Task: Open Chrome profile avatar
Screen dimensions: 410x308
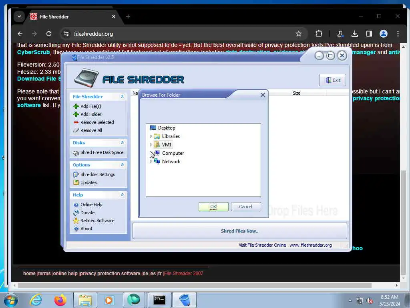Action: point(383,34)
